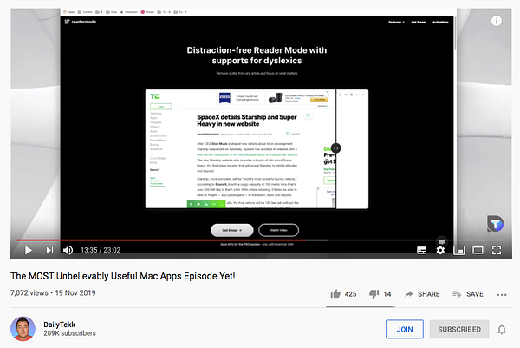Viewport: 520px width, 348px height.
Task: Click the comparison slider handle in video
Action: [x=336, y=148]
